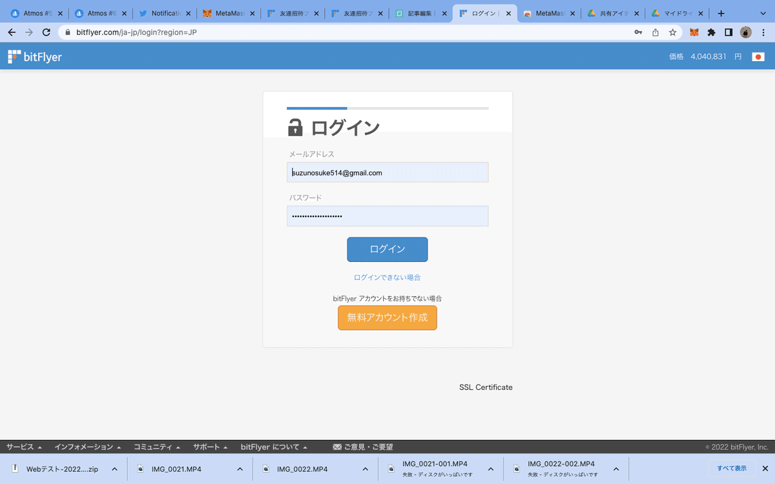Close the ログイン tab
Screen dimensions: 775x484
pyautogui.click(x=509, y=14)
